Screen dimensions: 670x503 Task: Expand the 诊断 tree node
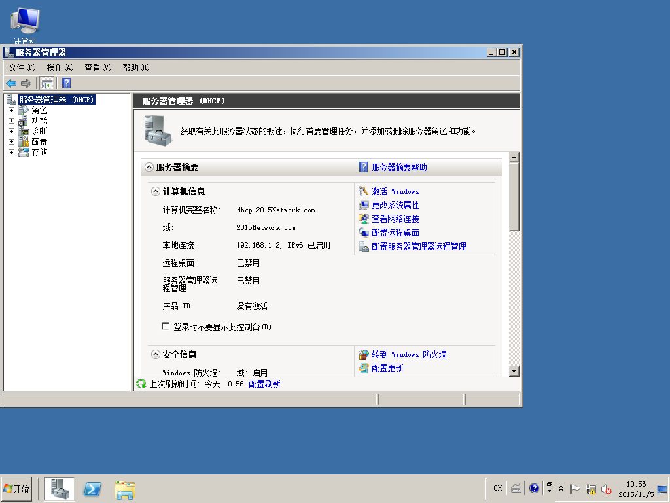(12, 131)
